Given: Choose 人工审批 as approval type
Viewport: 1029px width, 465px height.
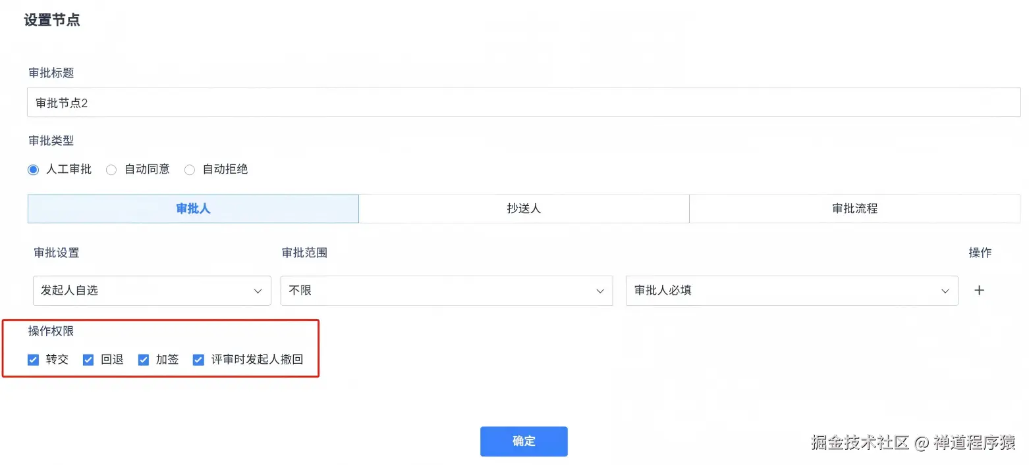Looking at the screenshot, I should (x=33, y=169).
